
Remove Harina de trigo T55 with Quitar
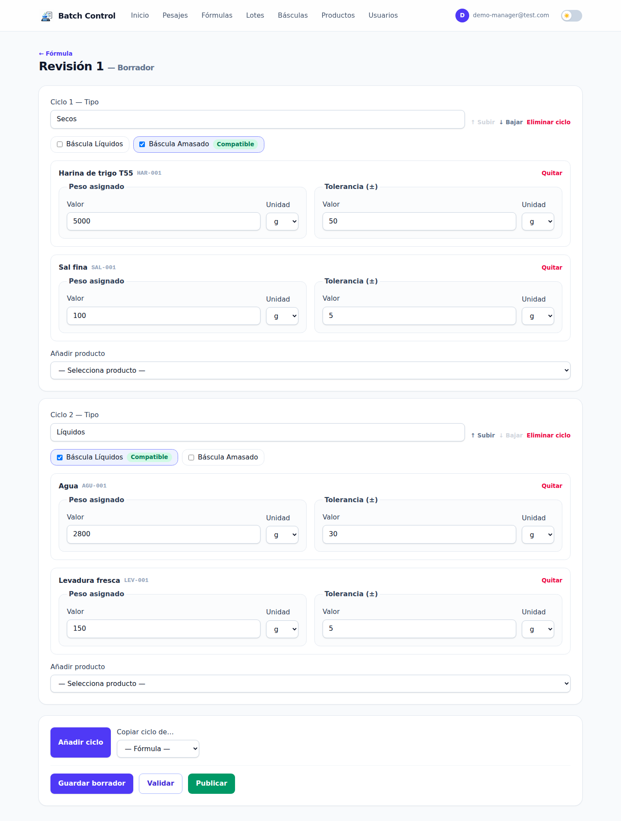552,173
